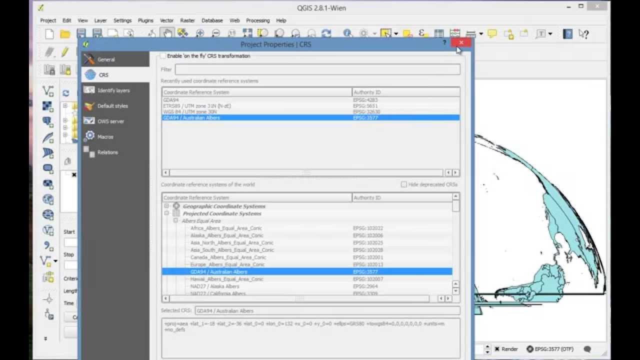This screenshot has height=360, width=640.
Task: Open the Processing menu
Action: pyautogui.click(x=258, y=20)
